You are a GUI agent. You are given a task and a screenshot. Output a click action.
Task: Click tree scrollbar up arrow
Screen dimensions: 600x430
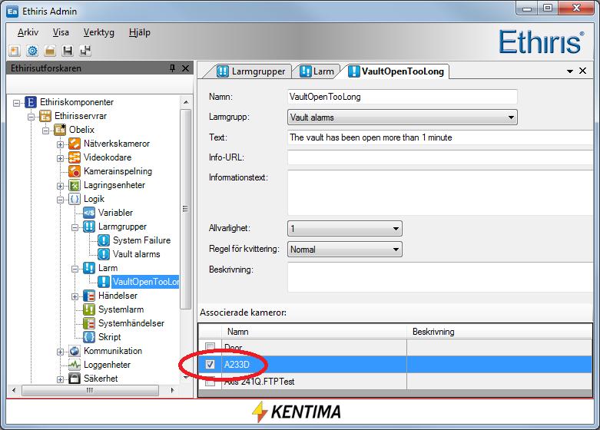pos(186,102)
